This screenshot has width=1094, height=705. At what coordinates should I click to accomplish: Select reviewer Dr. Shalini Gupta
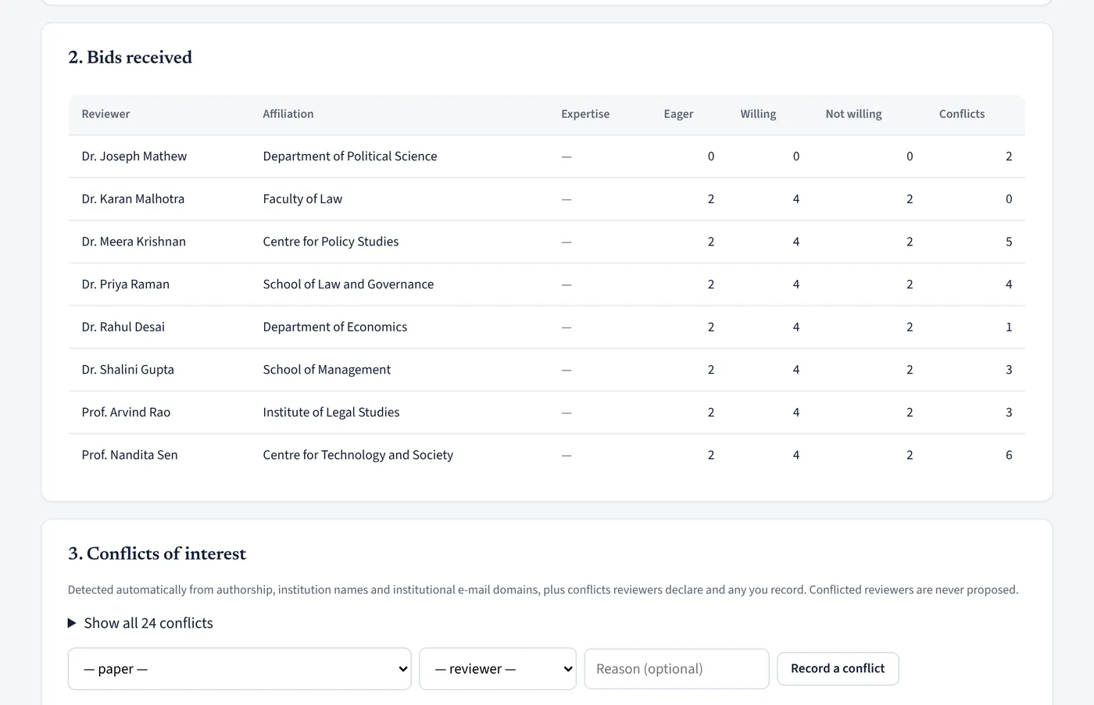[128, 370]
